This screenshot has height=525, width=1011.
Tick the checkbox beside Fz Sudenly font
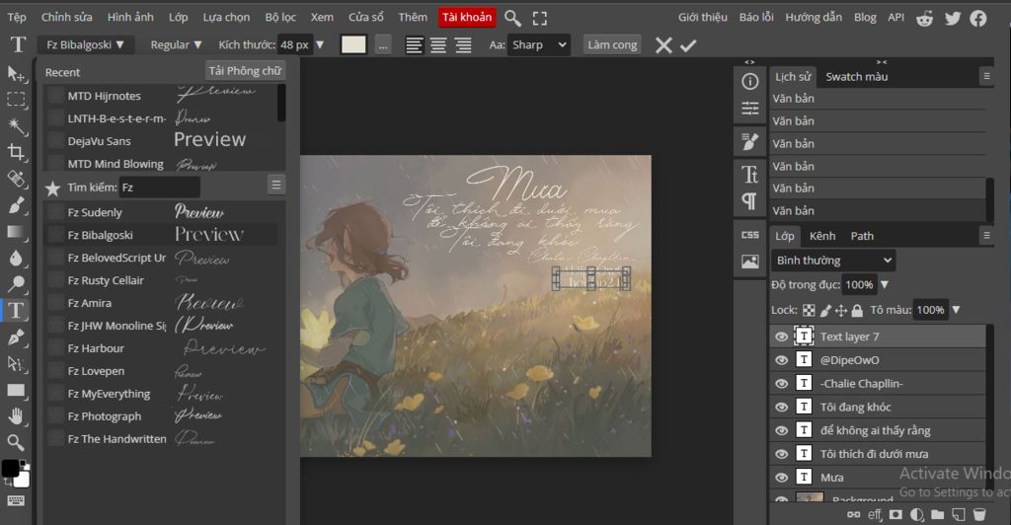[x=55, y=212]
